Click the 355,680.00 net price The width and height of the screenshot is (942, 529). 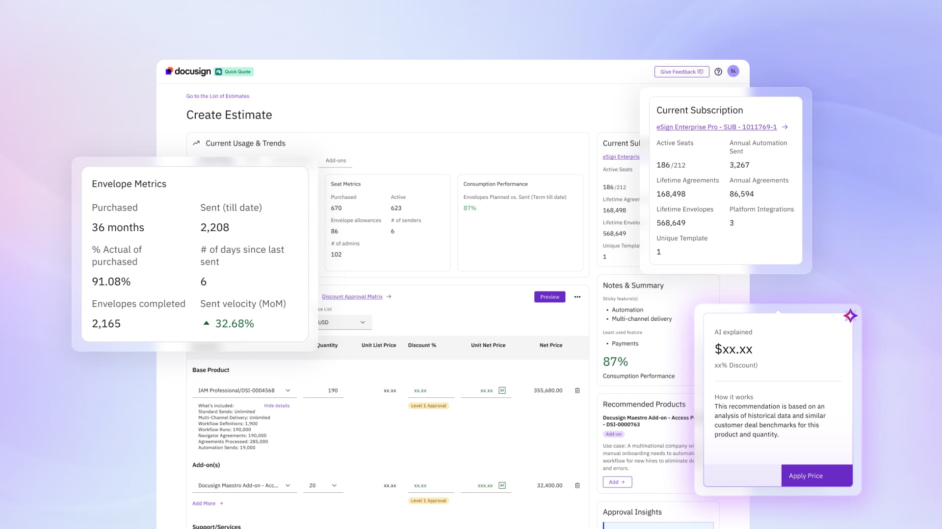tap(548, 390)
